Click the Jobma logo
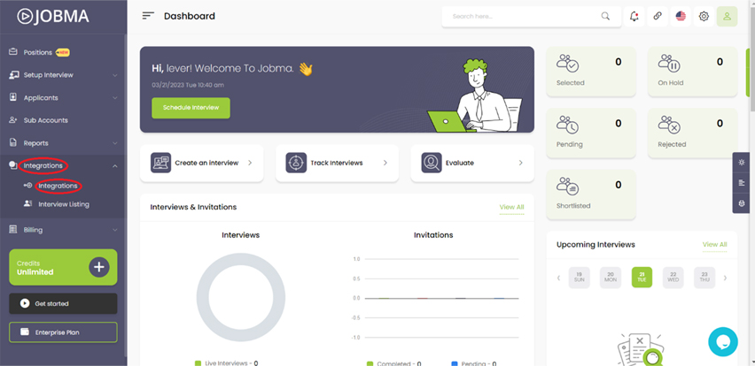Viewport: 755px width, 366px height. pyautogui.click(x=53, y=16)
